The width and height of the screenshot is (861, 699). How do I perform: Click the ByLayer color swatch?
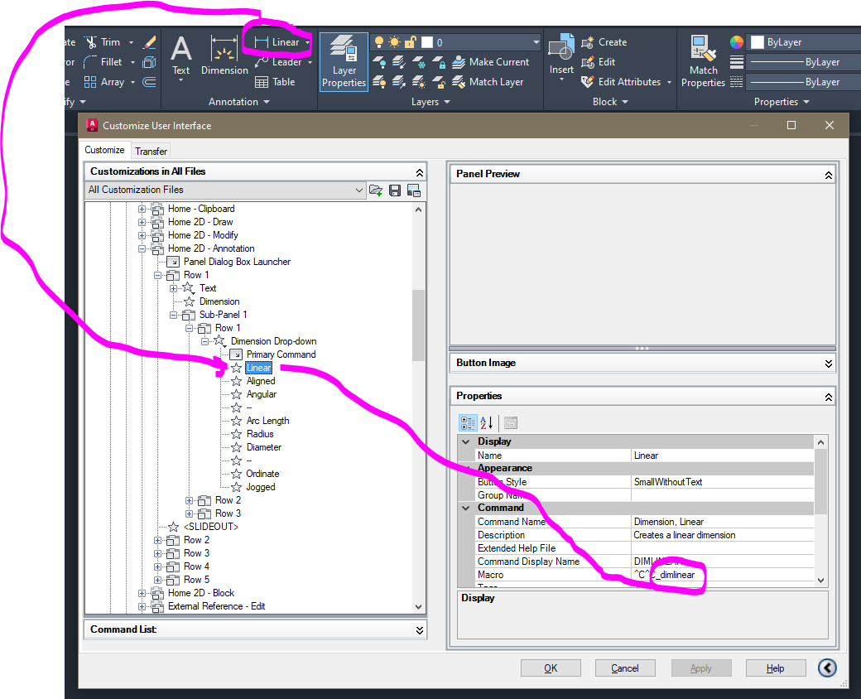pyautogui.click(x=757, y=41)
